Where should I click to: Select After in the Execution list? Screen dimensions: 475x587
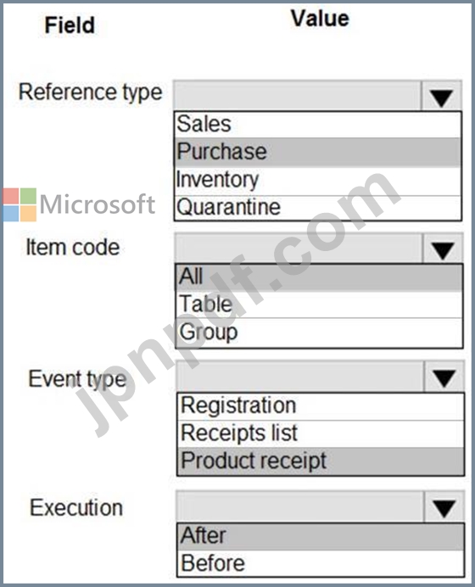pyautogui.click(x=321, y=536)
